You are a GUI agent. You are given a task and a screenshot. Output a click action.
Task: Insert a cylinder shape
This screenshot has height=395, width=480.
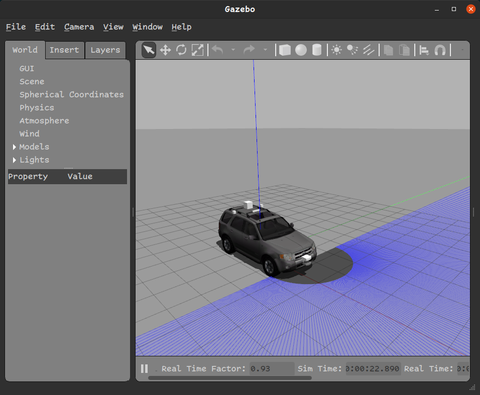click(317, 50)
